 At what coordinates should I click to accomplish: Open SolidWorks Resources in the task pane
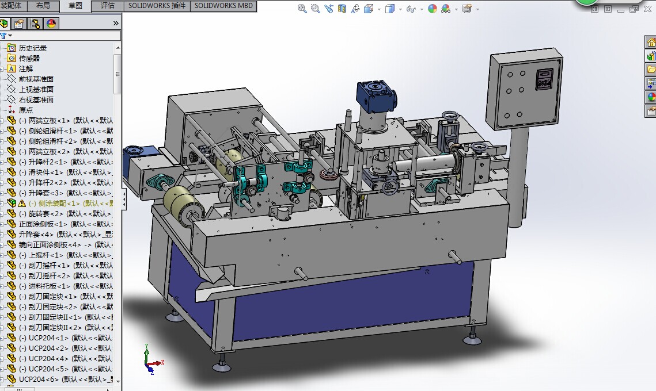(651, 43)
